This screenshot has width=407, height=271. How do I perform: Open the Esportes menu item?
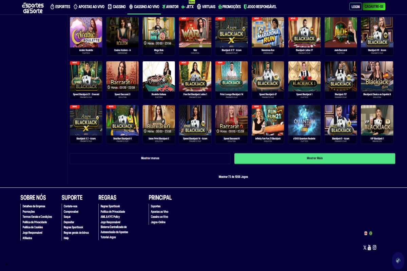coord(60,7)
